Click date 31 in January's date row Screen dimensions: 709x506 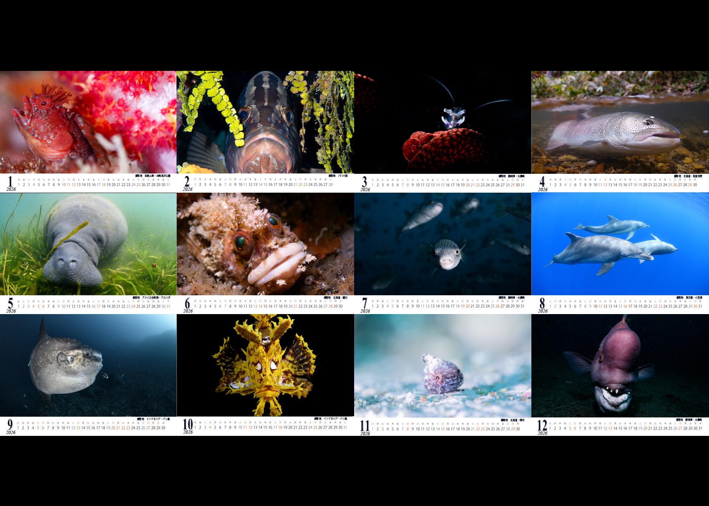(168, 185)
